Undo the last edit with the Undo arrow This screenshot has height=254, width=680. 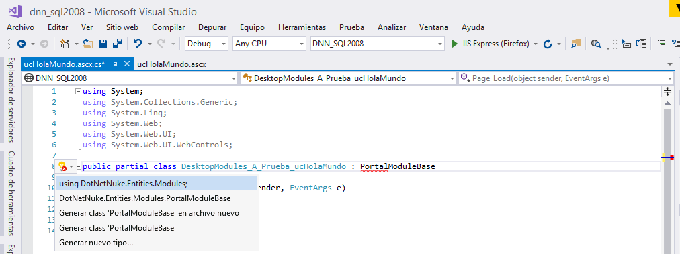coord(138,44)
